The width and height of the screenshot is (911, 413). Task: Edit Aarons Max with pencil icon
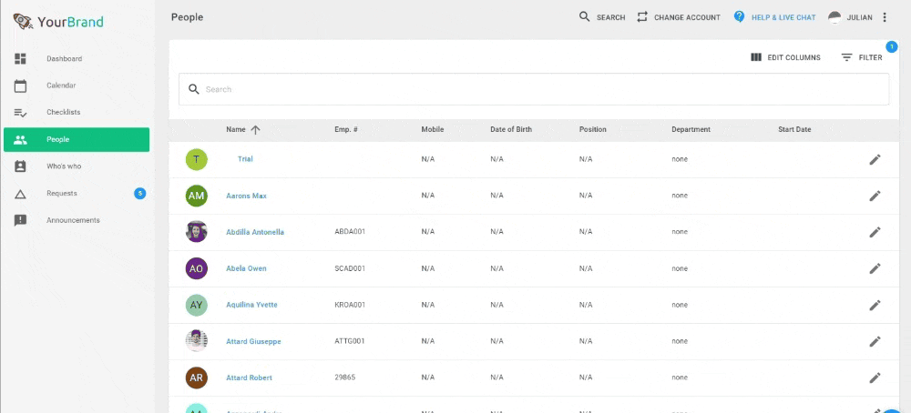pyautogui.click(x=875, y=196)
